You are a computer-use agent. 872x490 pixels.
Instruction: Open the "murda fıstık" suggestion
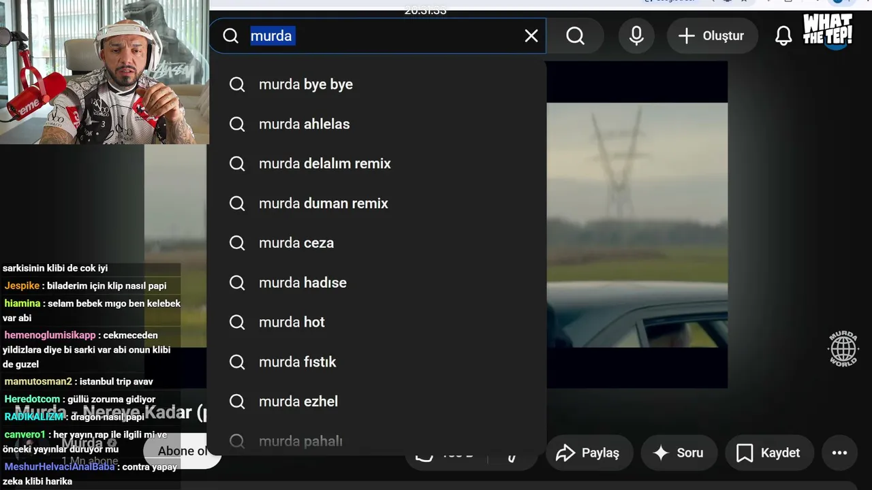pyautogui.click(x=377, y=362)
